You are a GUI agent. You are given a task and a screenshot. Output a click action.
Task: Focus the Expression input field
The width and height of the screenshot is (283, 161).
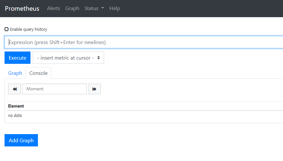click(x=143, y=42)
